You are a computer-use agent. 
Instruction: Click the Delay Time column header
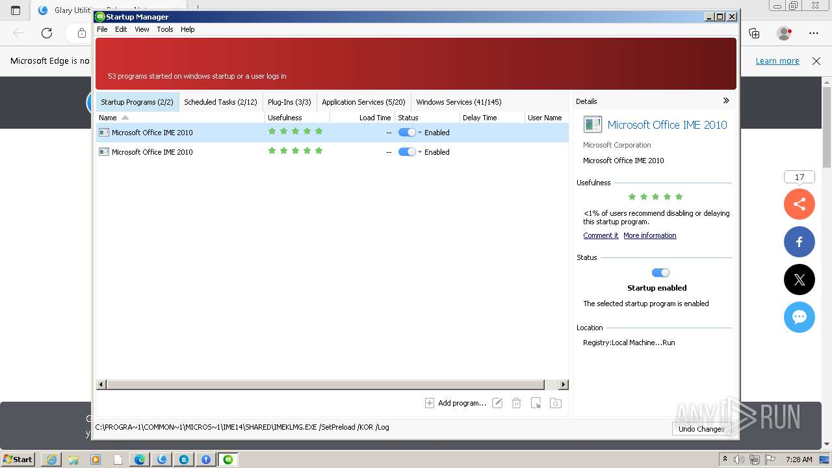[492, 118]
